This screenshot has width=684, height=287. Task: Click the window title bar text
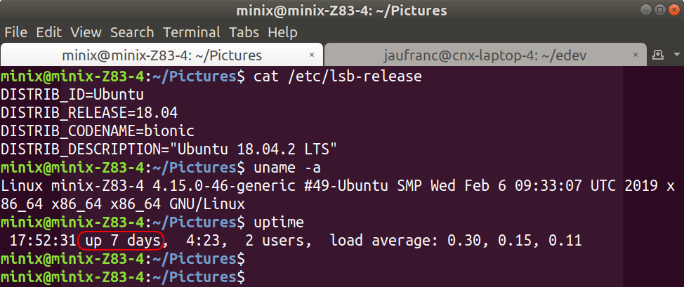click(341, 11)
